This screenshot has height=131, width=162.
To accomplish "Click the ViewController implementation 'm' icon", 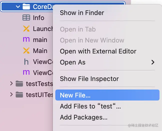I will [x=26, y=73].
